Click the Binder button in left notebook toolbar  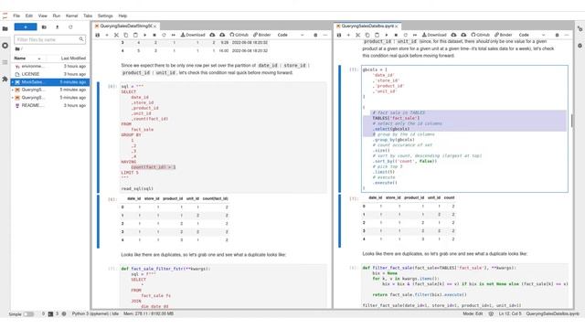pyautogui.click(x=262, y=35)
